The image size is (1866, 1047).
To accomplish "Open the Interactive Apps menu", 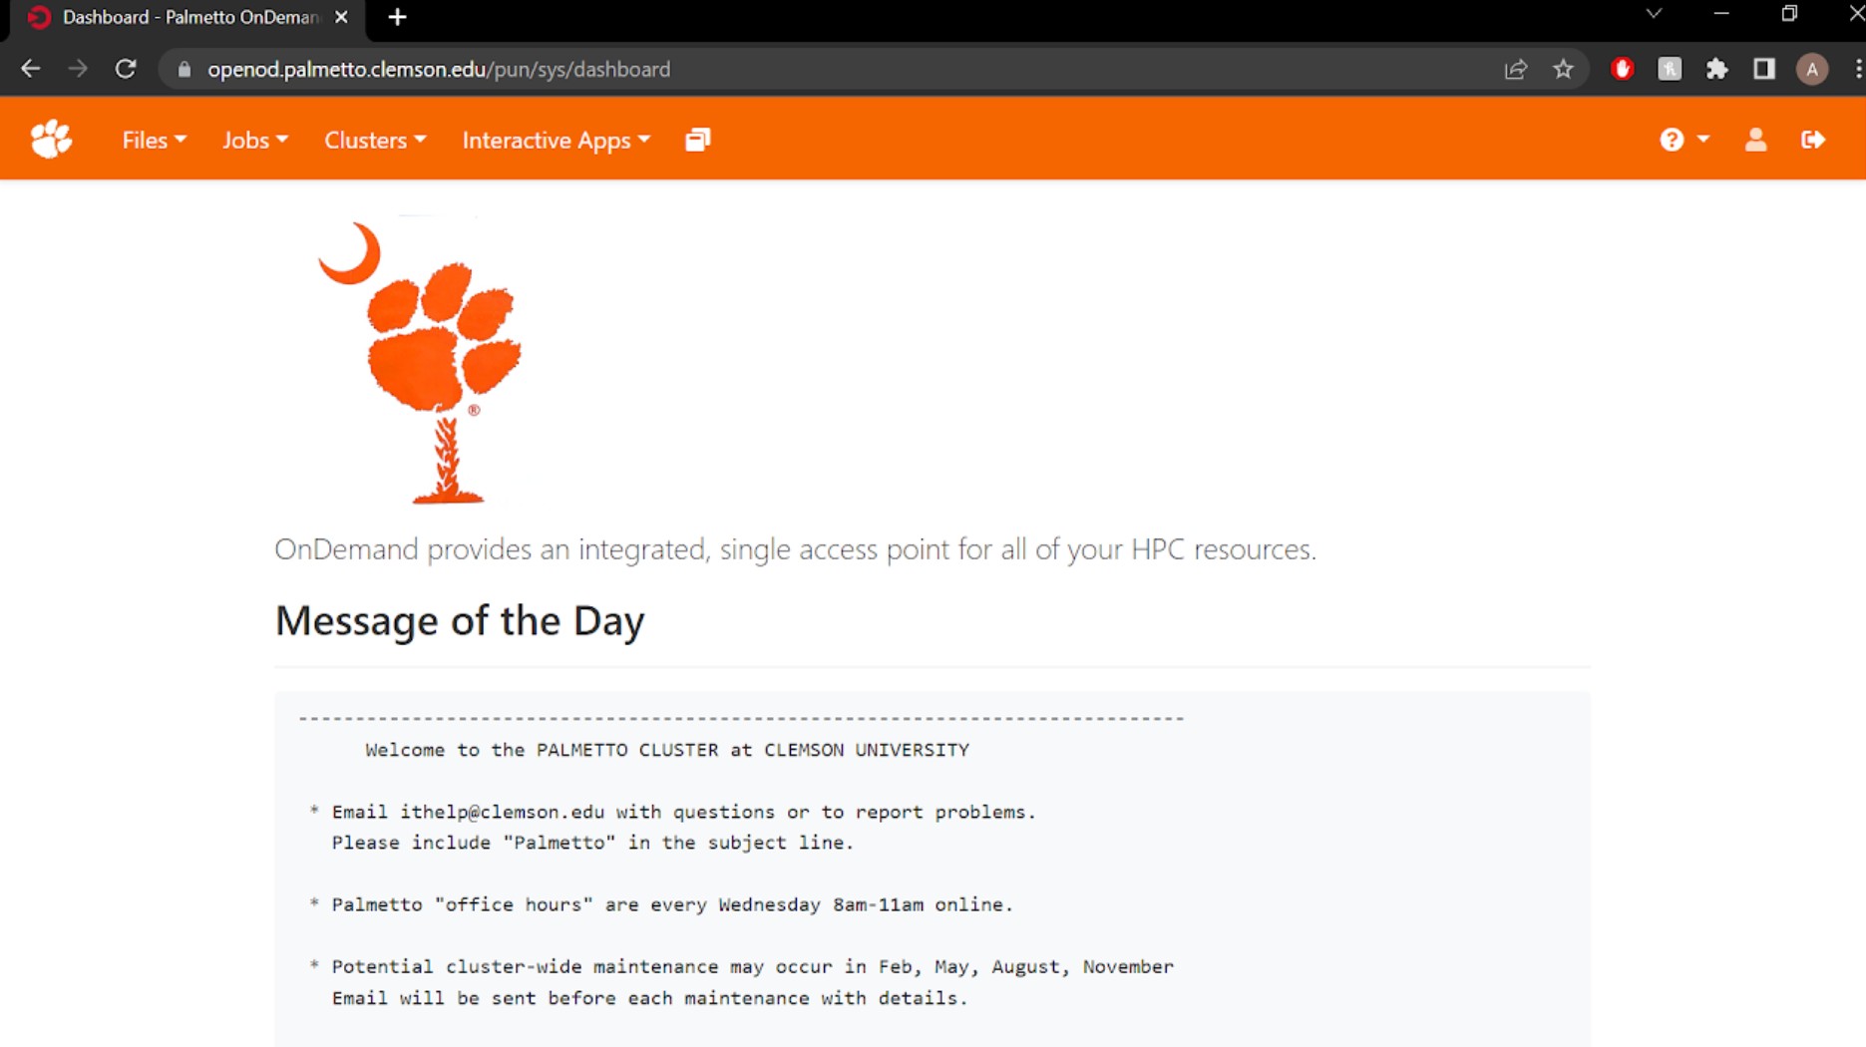I will click(x=556, y=140).
